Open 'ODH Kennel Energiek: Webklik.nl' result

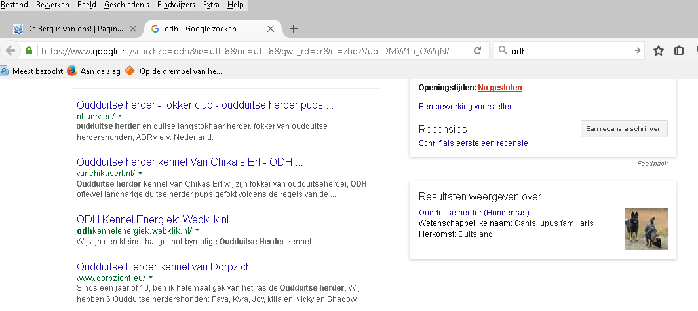pos(152,219)
